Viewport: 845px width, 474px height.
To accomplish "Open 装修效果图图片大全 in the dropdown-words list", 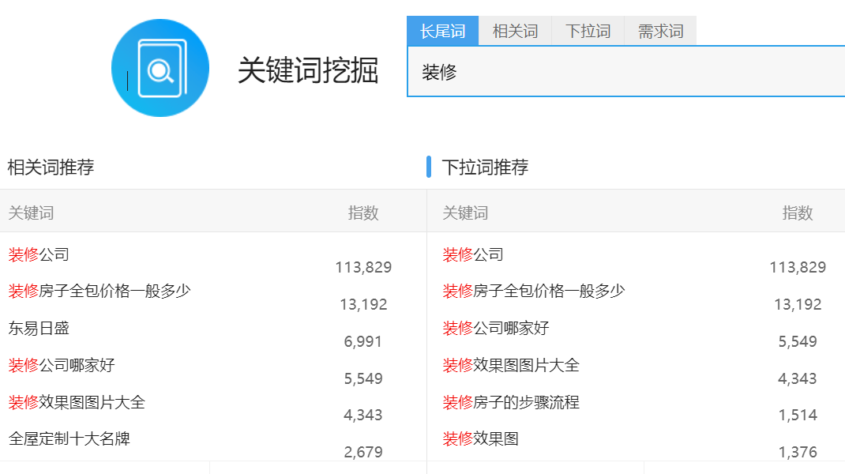I will pyautogui.click(x=512, y=366).
